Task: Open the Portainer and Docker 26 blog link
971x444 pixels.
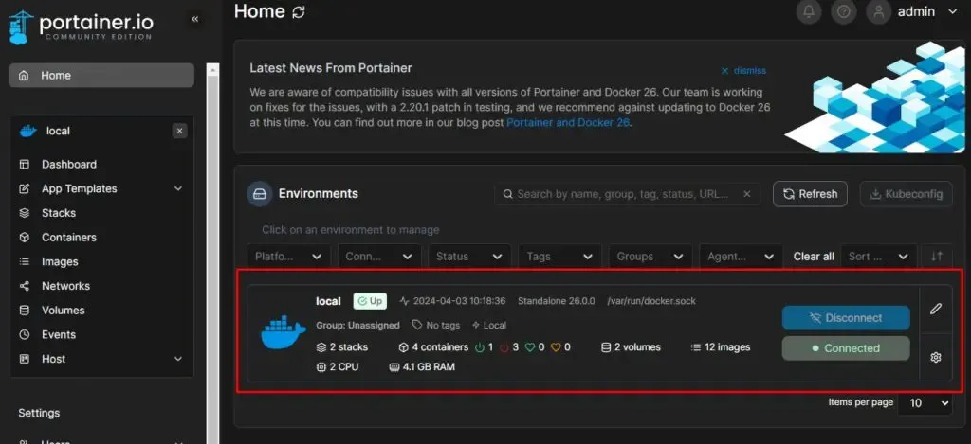Action: click(568, 122)
